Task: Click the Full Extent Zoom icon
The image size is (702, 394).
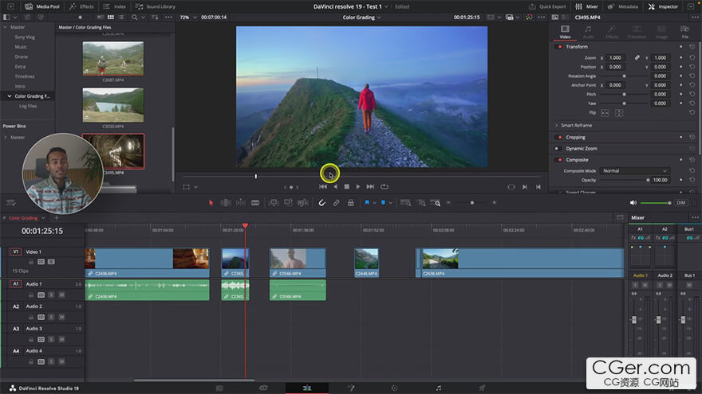Action: [x=405, y=203]
